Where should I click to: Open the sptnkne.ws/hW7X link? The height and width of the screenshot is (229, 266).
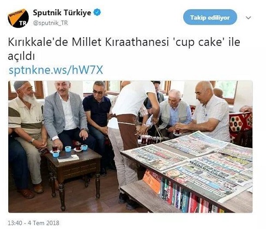pyautogui.click(x=56, y=70)
